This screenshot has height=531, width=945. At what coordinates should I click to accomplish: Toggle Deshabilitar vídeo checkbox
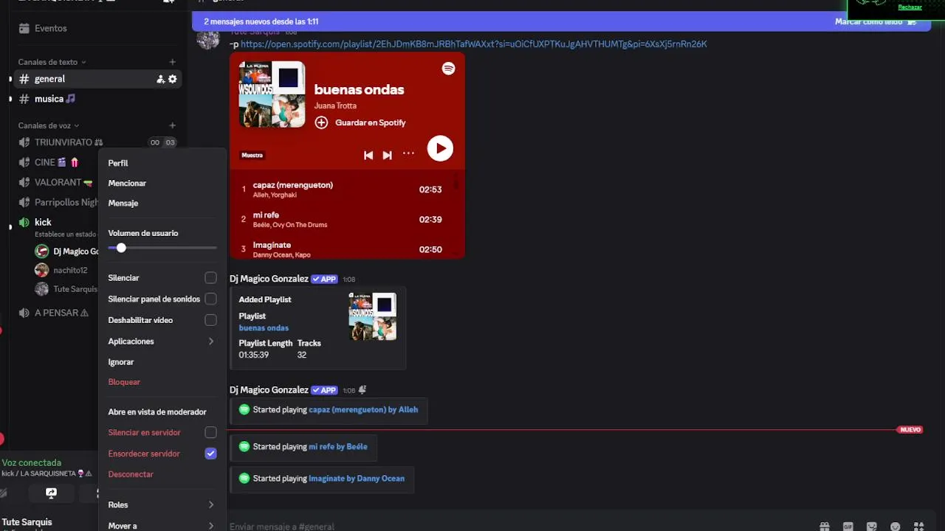point(211,320)
